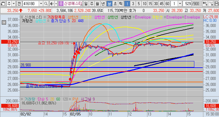The height and width of the screenshot is (117, 219).
Task: Select the 주 weekly chart period
Action: 92,4
